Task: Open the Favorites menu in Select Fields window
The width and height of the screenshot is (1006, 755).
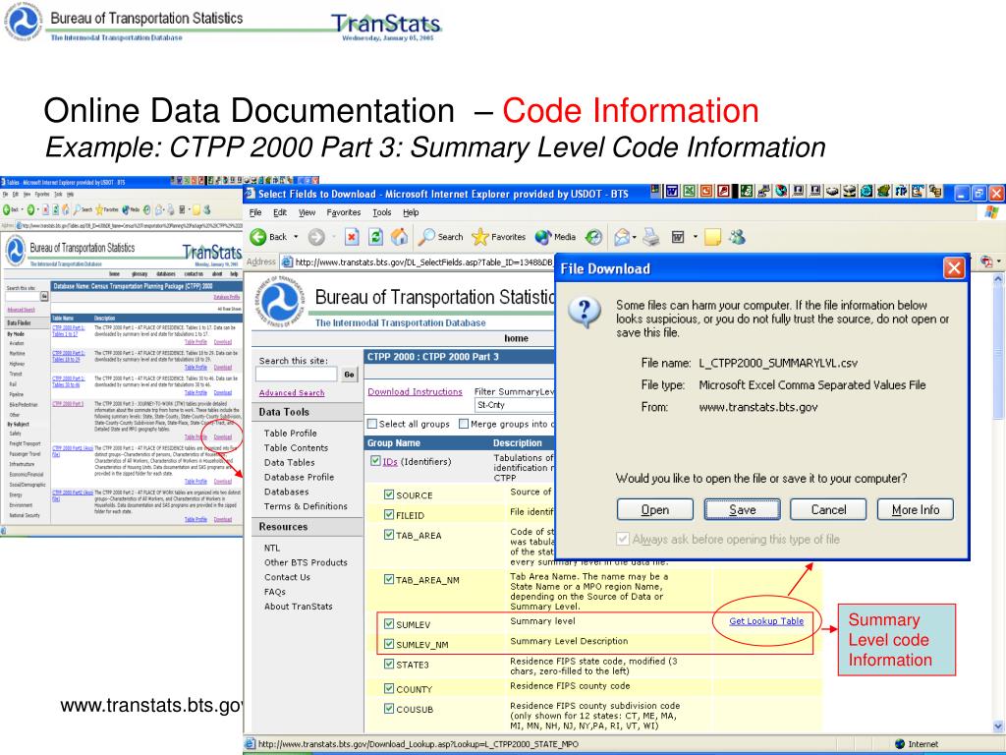Action: coord(343,212)
